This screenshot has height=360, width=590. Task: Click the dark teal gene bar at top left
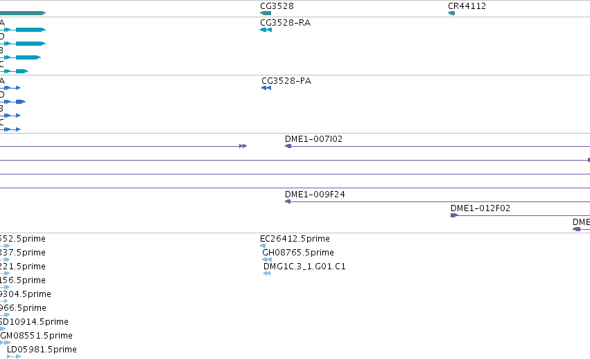click(x=23, y=13)
